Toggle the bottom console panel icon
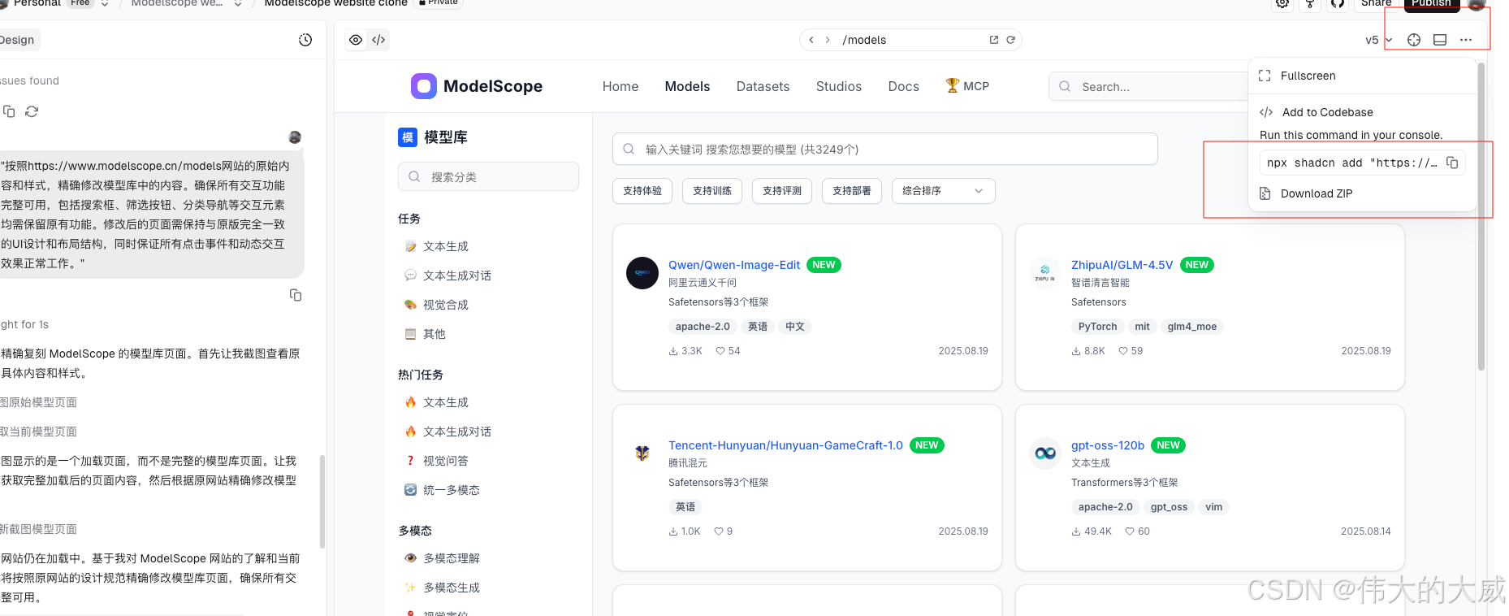 coord(1440,40)
